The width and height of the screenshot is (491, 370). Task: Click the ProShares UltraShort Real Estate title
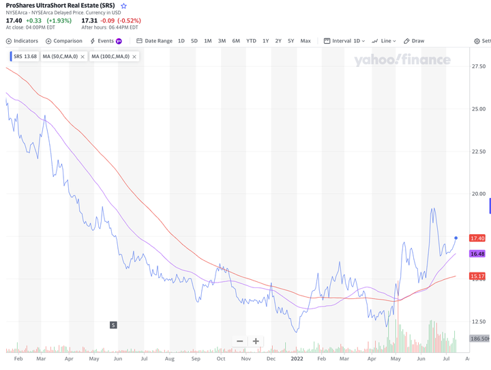(61, 5)
